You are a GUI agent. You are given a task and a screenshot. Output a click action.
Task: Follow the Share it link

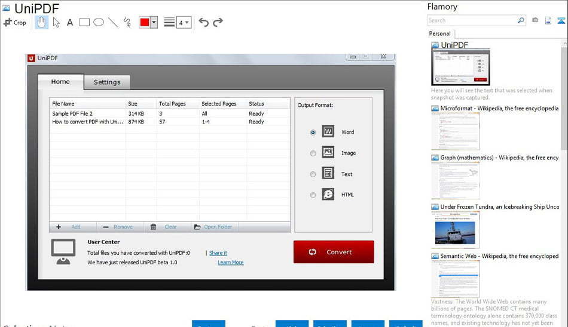point(218,253)
